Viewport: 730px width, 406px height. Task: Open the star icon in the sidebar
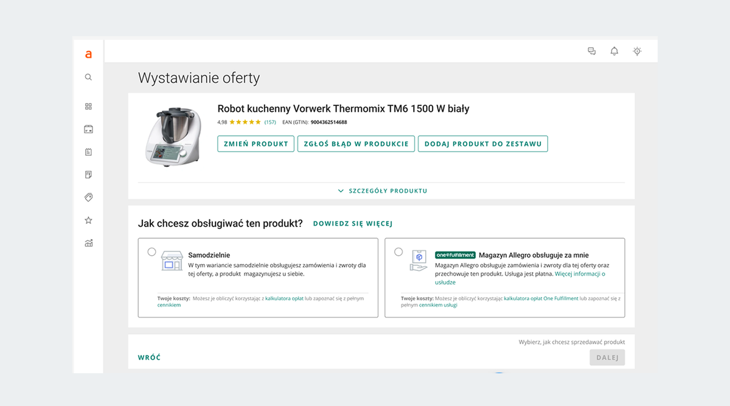click(x=88, y=220)
